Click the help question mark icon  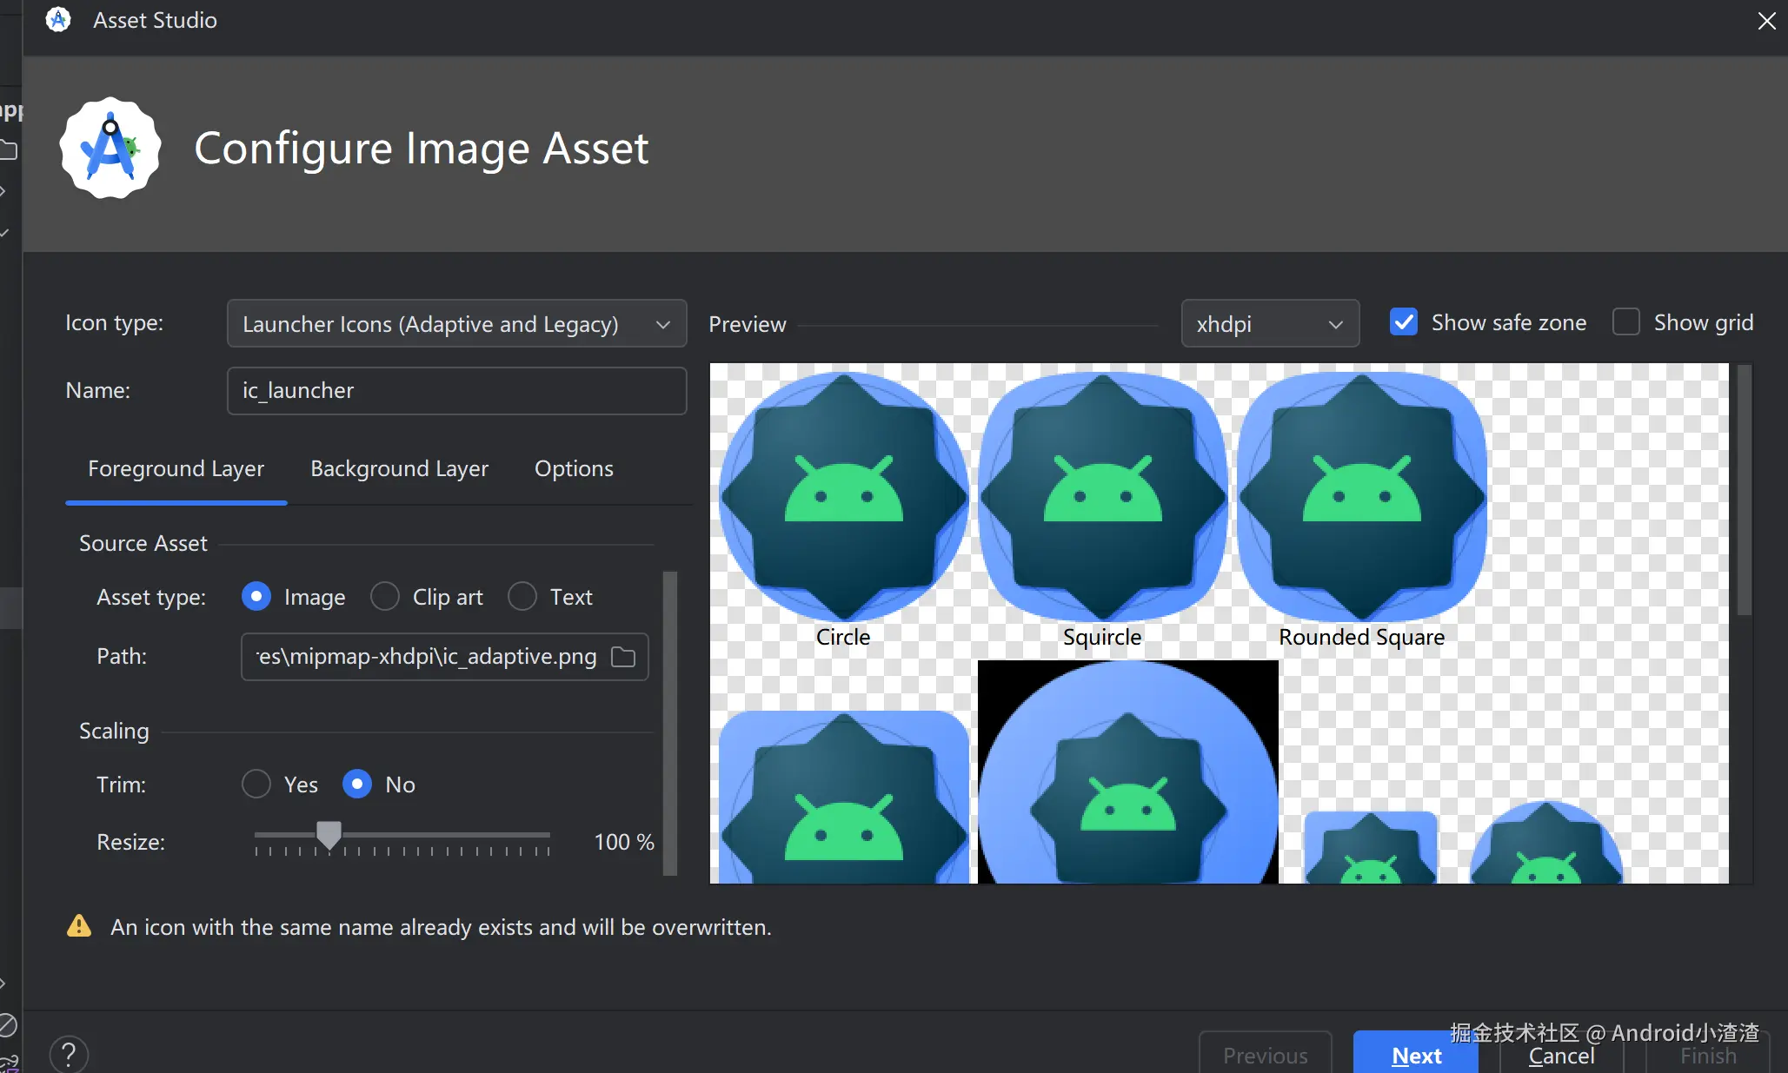pyautogui.click(x=69, y=1054)
